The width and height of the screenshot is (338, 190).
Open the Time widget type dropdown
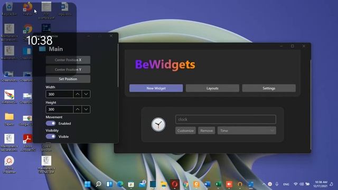pos(247,130)
